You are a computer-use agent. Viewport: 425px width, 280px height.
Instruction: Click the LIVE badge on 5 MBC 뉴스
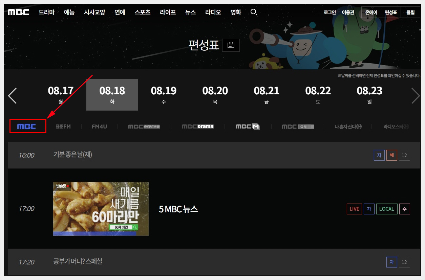(x=354, y=209)
